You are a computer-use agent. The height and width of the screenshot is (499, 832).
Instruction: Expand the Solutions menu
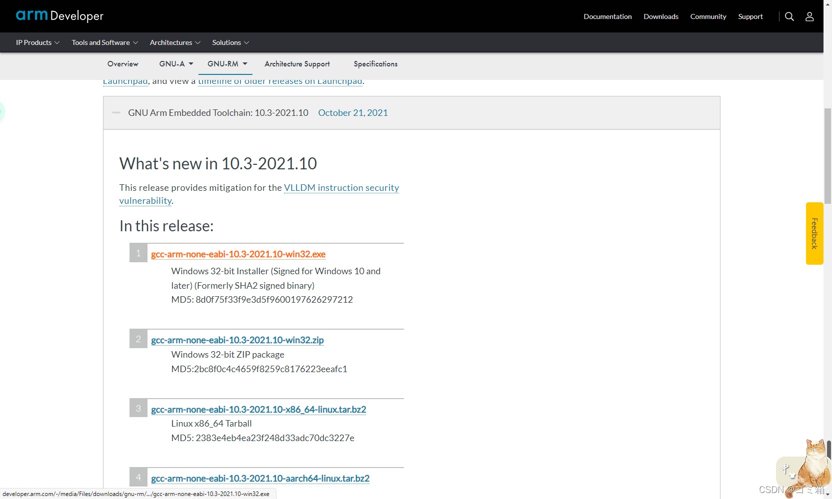230,42
